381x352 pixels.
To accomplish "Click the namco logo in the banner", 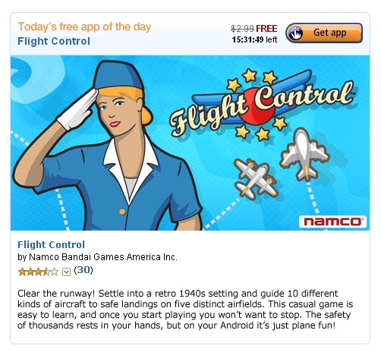I will (332, 222).
